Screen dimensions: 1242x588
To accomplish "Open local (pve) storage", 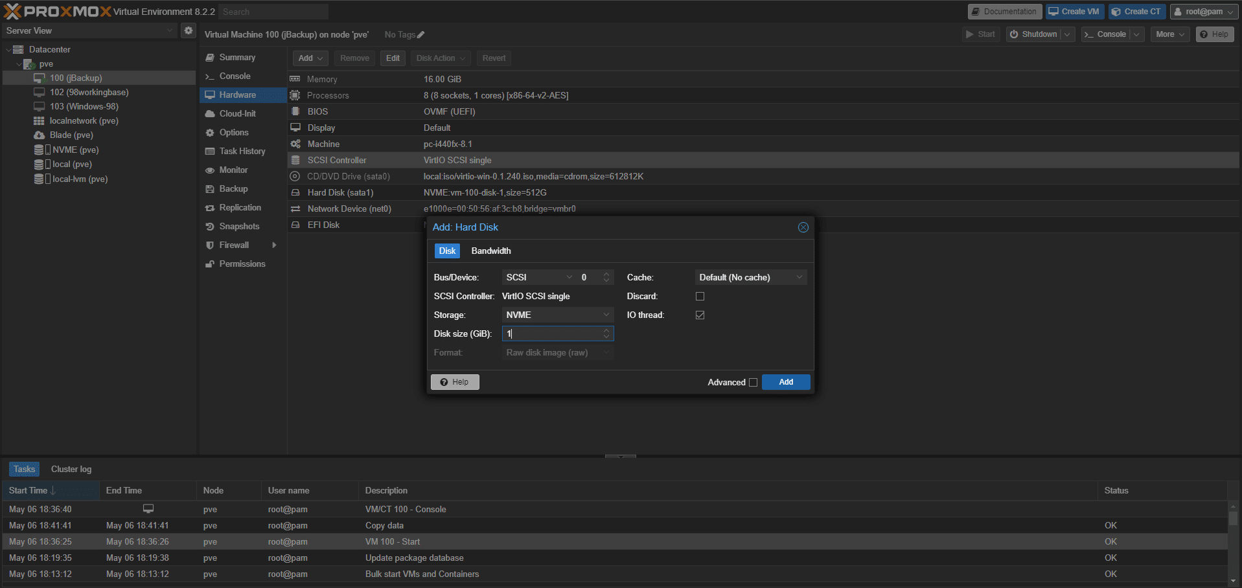I will [72, 164].
